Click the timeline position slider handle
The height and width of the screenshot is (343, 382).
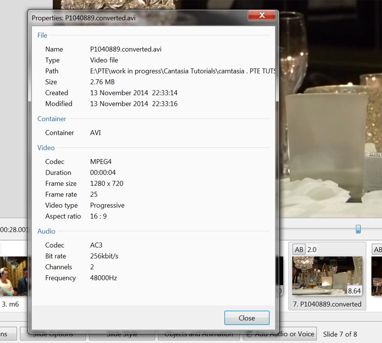(x=358, y=229)
